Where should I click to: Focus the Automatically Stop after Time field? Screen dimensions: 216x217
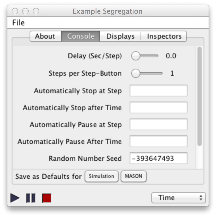[x=158, y=107]
